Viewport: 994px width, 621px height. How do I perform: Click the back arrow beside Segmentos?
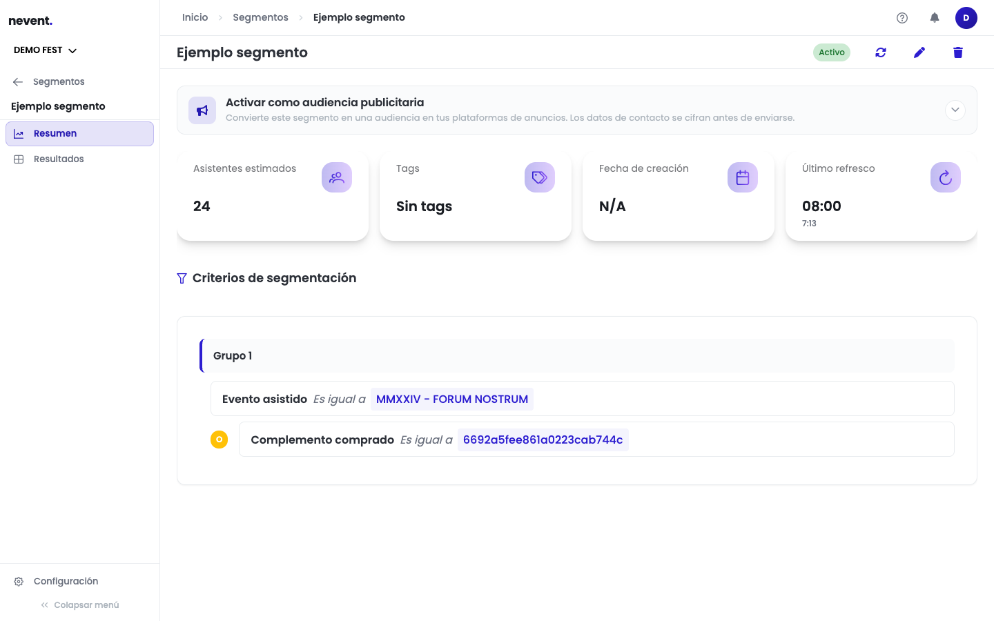click(x=18, y=82)
